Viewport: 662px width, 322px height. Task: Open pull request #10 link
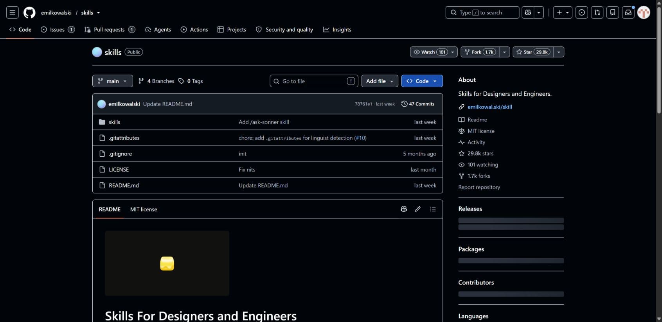coord(360,138)
